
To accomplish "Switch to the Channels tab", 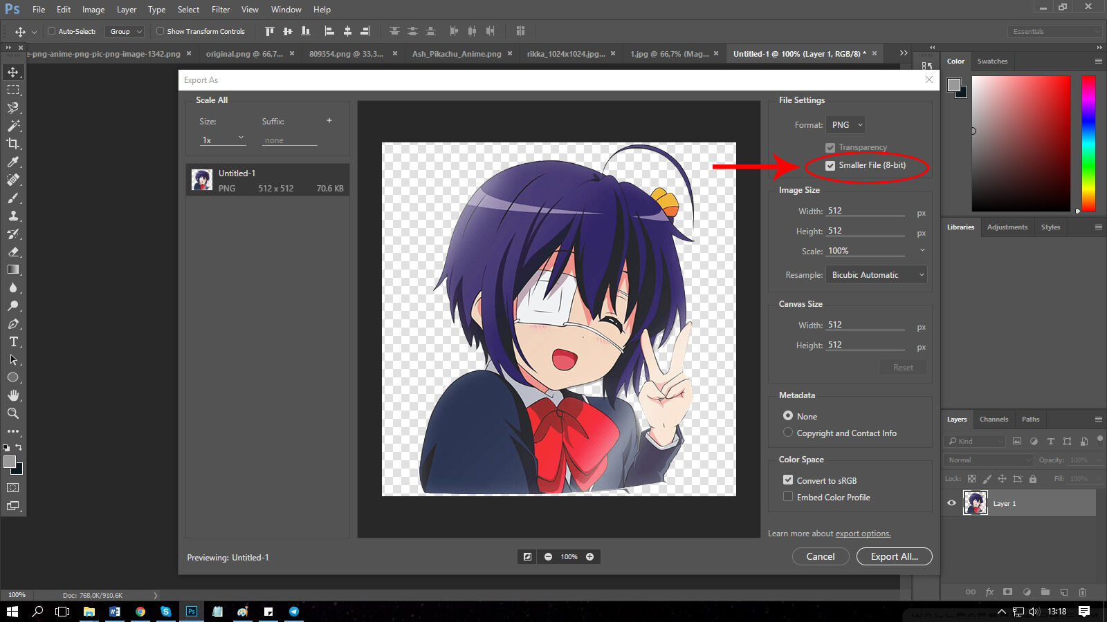I will coord(994,419).
